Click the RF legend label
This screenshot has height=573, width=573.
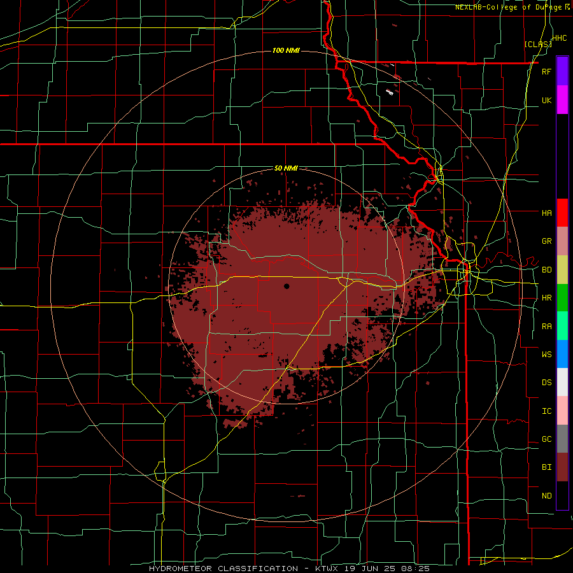[x=546, y=71]
